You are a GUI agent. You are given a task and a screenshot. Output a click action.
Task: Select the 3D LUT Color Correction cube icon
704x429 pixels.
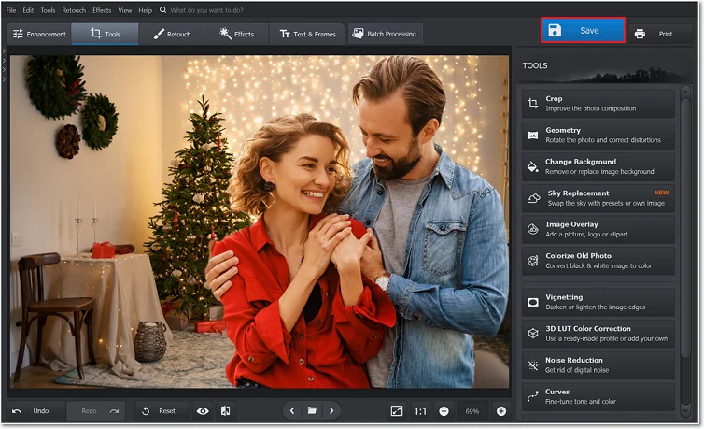click(533, 334)
